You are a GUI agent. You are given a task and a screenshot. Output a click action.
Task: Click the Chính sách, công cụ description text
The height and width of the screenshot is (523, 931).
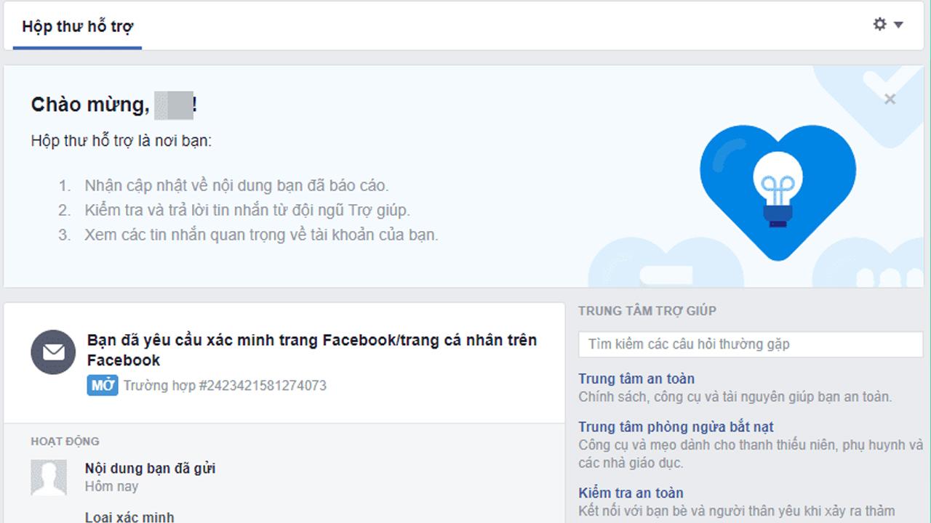[x=735, y=397]
